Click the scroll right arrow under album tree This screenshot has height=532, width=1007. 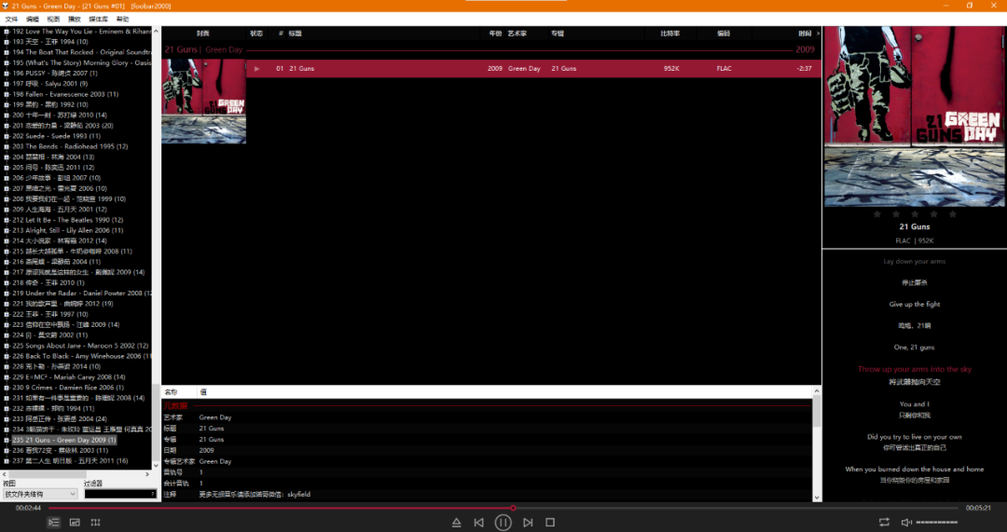(147, 475)
